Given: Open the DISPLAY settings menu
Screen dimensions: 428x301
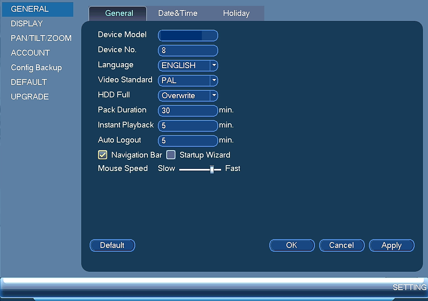Looking at the screenshot, I should pos(27,24).
